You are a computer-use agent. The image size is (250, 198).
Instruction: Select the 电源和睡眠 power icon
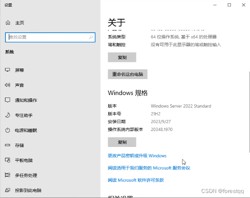coord(8,130)
